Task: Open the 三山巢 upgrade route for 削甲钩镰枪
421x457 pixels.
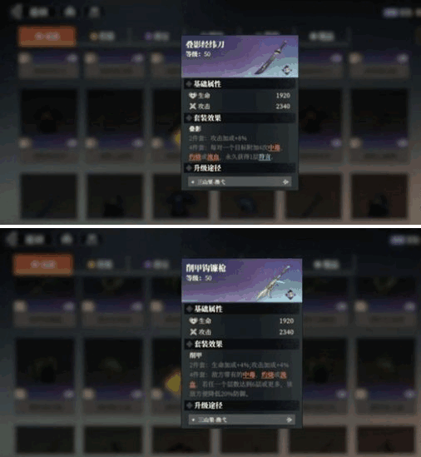Action: [241, 420]
